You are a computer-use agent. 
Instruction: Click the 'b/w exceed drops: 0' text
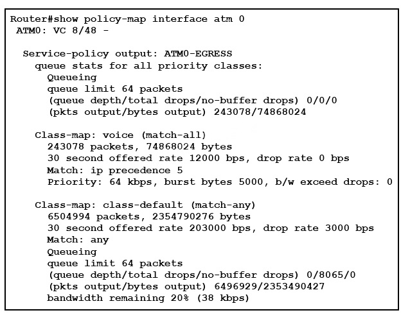tap(334, 182)
